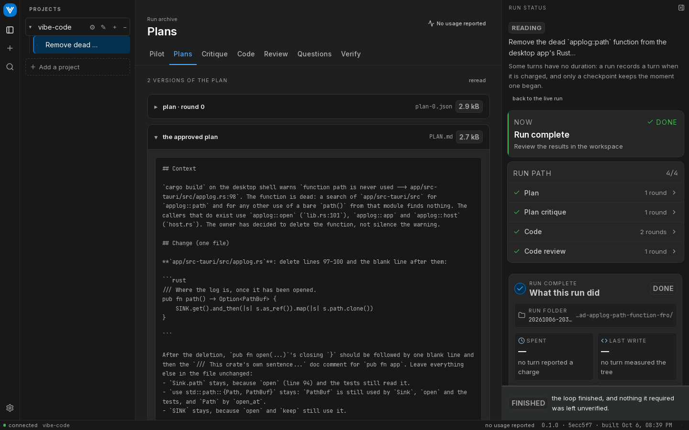This screenshot has height=430, width=689.
Task: Open Plan critique round chevron
Action: (674, 212)
